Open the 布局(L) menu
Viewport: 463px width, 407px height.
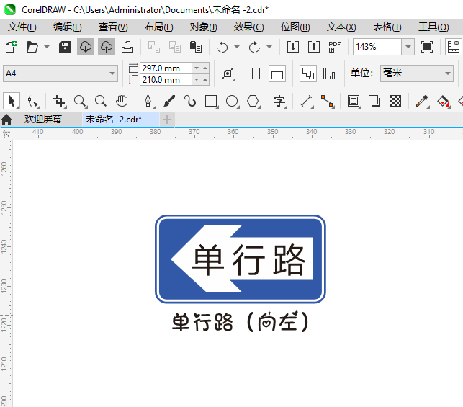pyautogui.click(x=159, y=27)
